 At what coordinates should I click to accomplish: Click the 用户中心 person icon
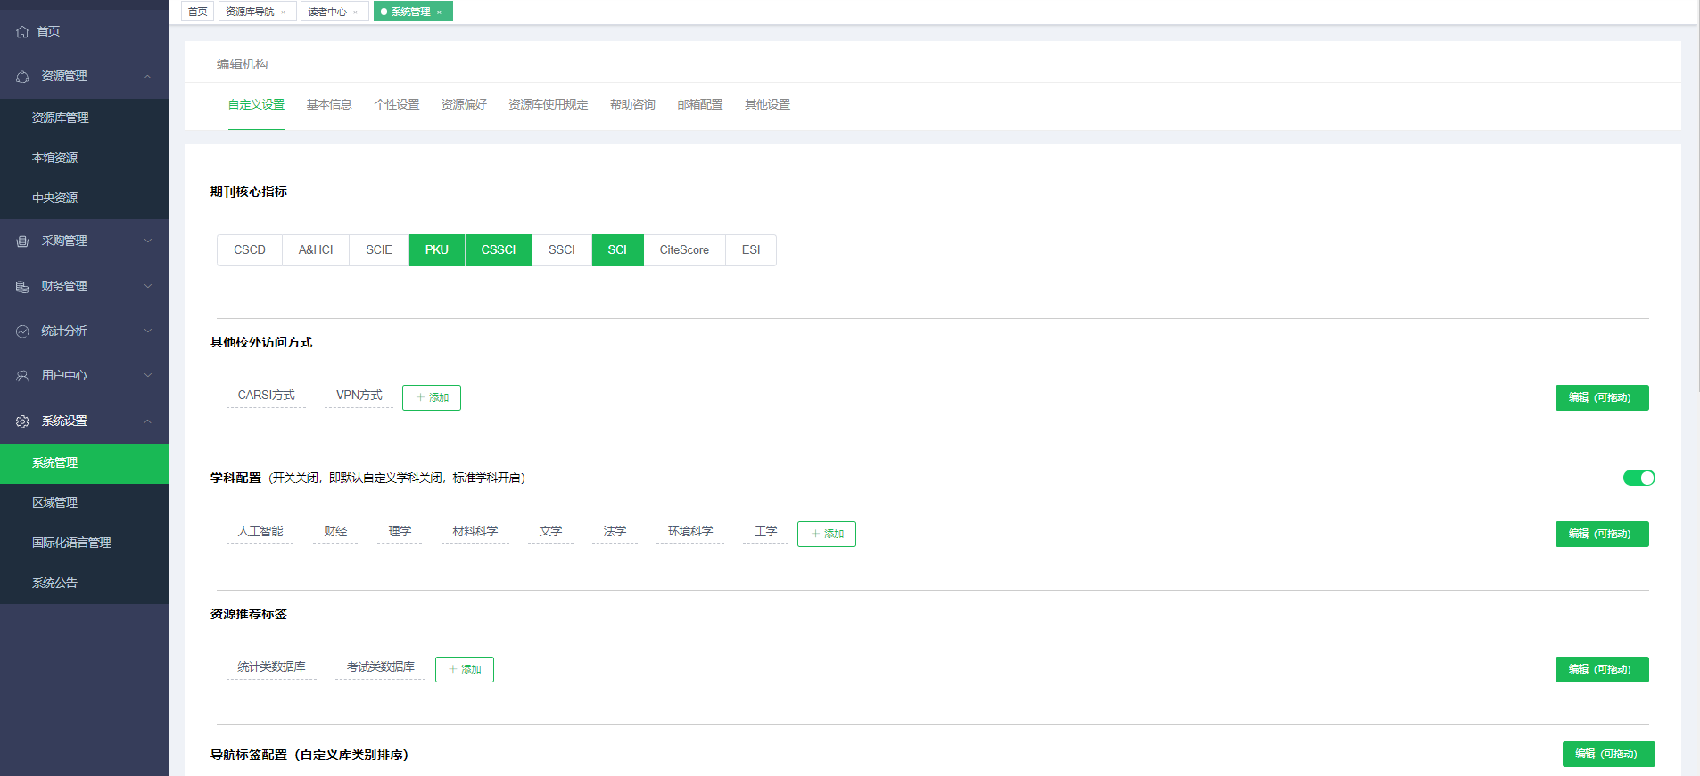point(22,376)
